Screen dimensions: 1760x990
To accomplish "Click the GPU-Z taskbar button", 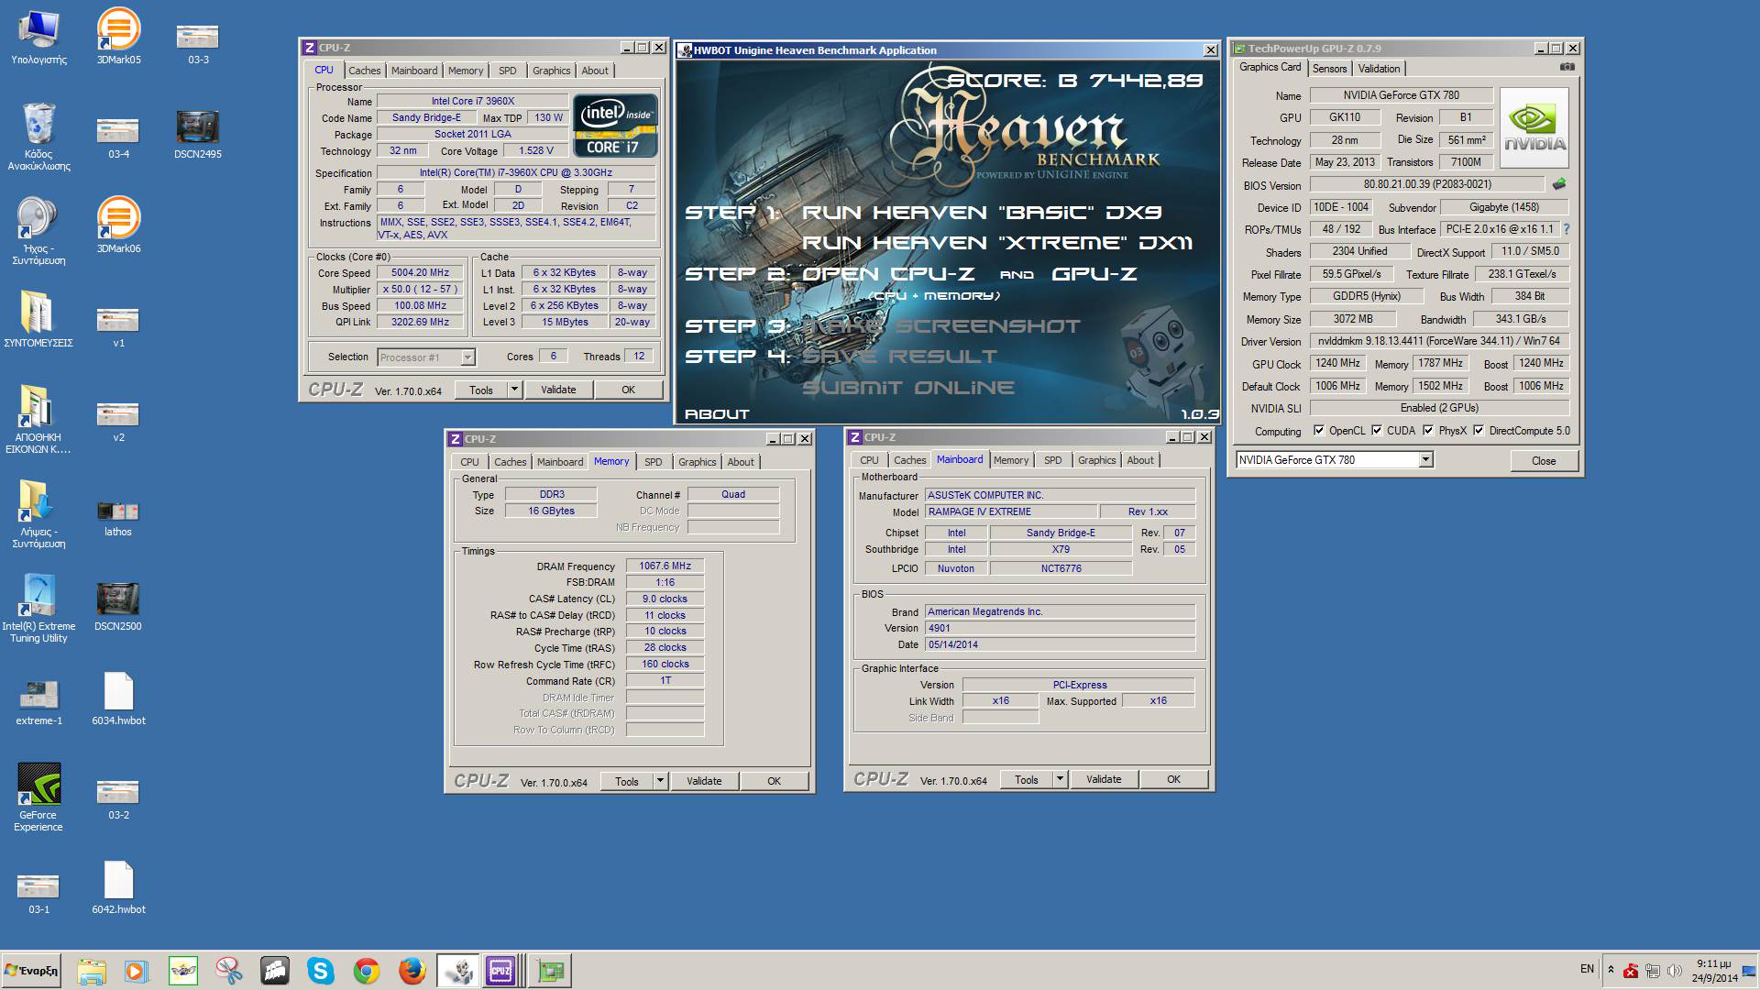I will [550, 971].
